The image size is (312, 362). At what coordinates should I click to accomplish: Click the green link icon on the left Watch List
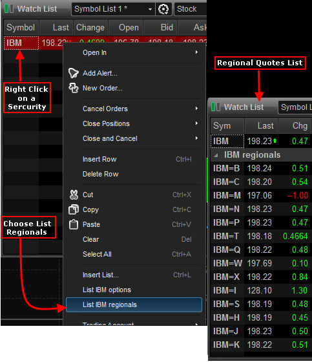(x=9, y=9)
